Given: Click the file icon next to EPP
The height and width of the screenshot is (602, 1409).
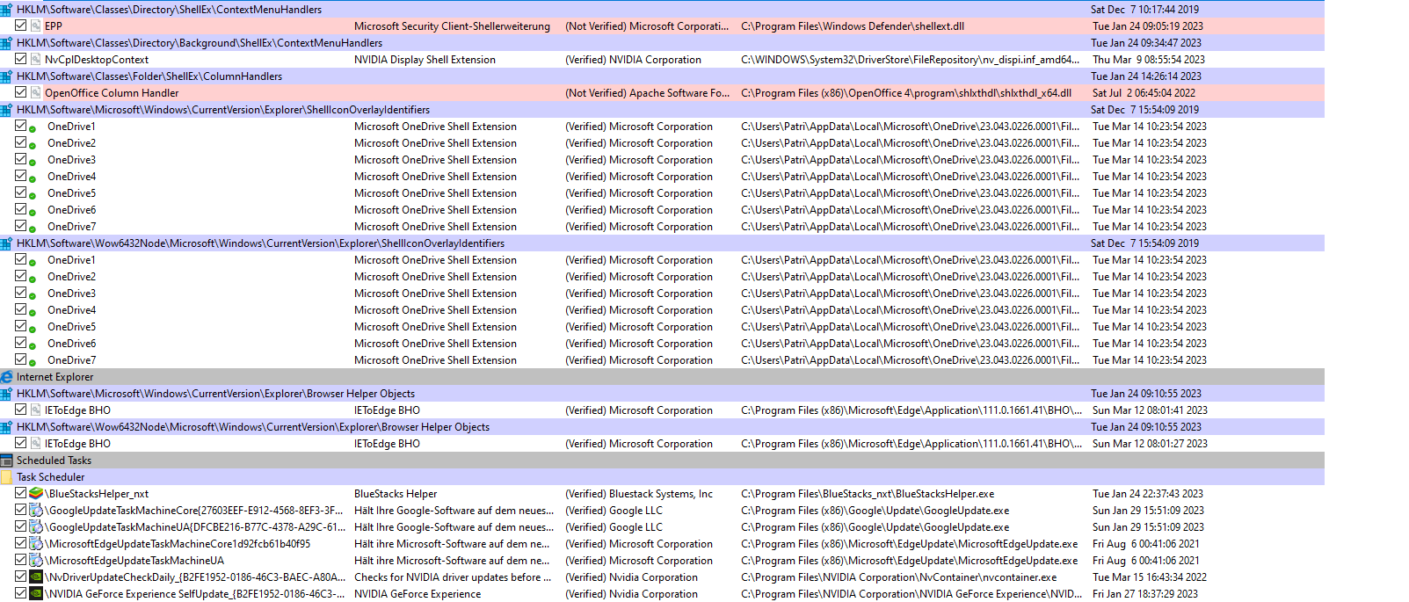Looking at the screenshot, I should [36, 26].
